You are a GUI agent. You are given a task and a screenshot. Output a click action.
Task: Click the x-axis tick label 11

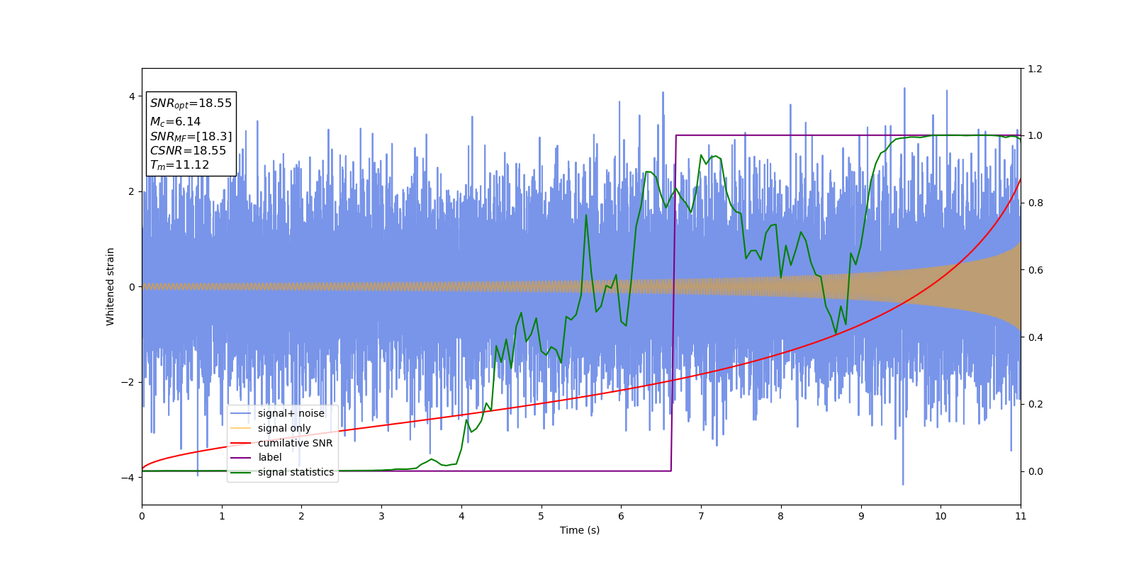click(x=1021, y=516)
